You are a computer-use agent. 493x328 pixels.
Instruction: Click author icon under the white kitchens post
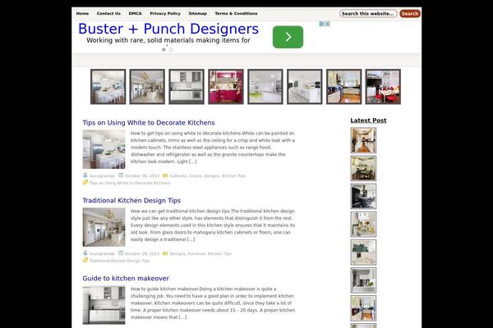coord(85,175)
